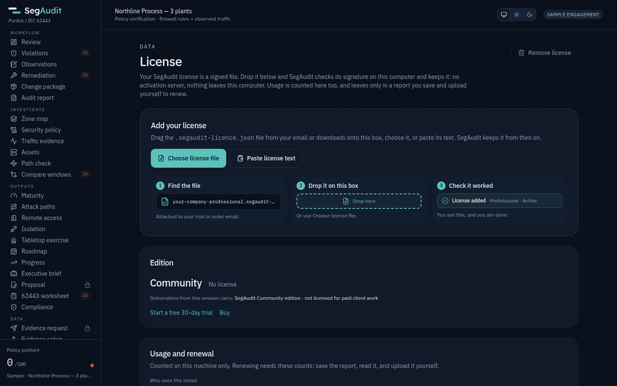The height and width of the screenshot is (386, 617).
Task: Click the clipboard icon in Paste license text
Action: 240,158
